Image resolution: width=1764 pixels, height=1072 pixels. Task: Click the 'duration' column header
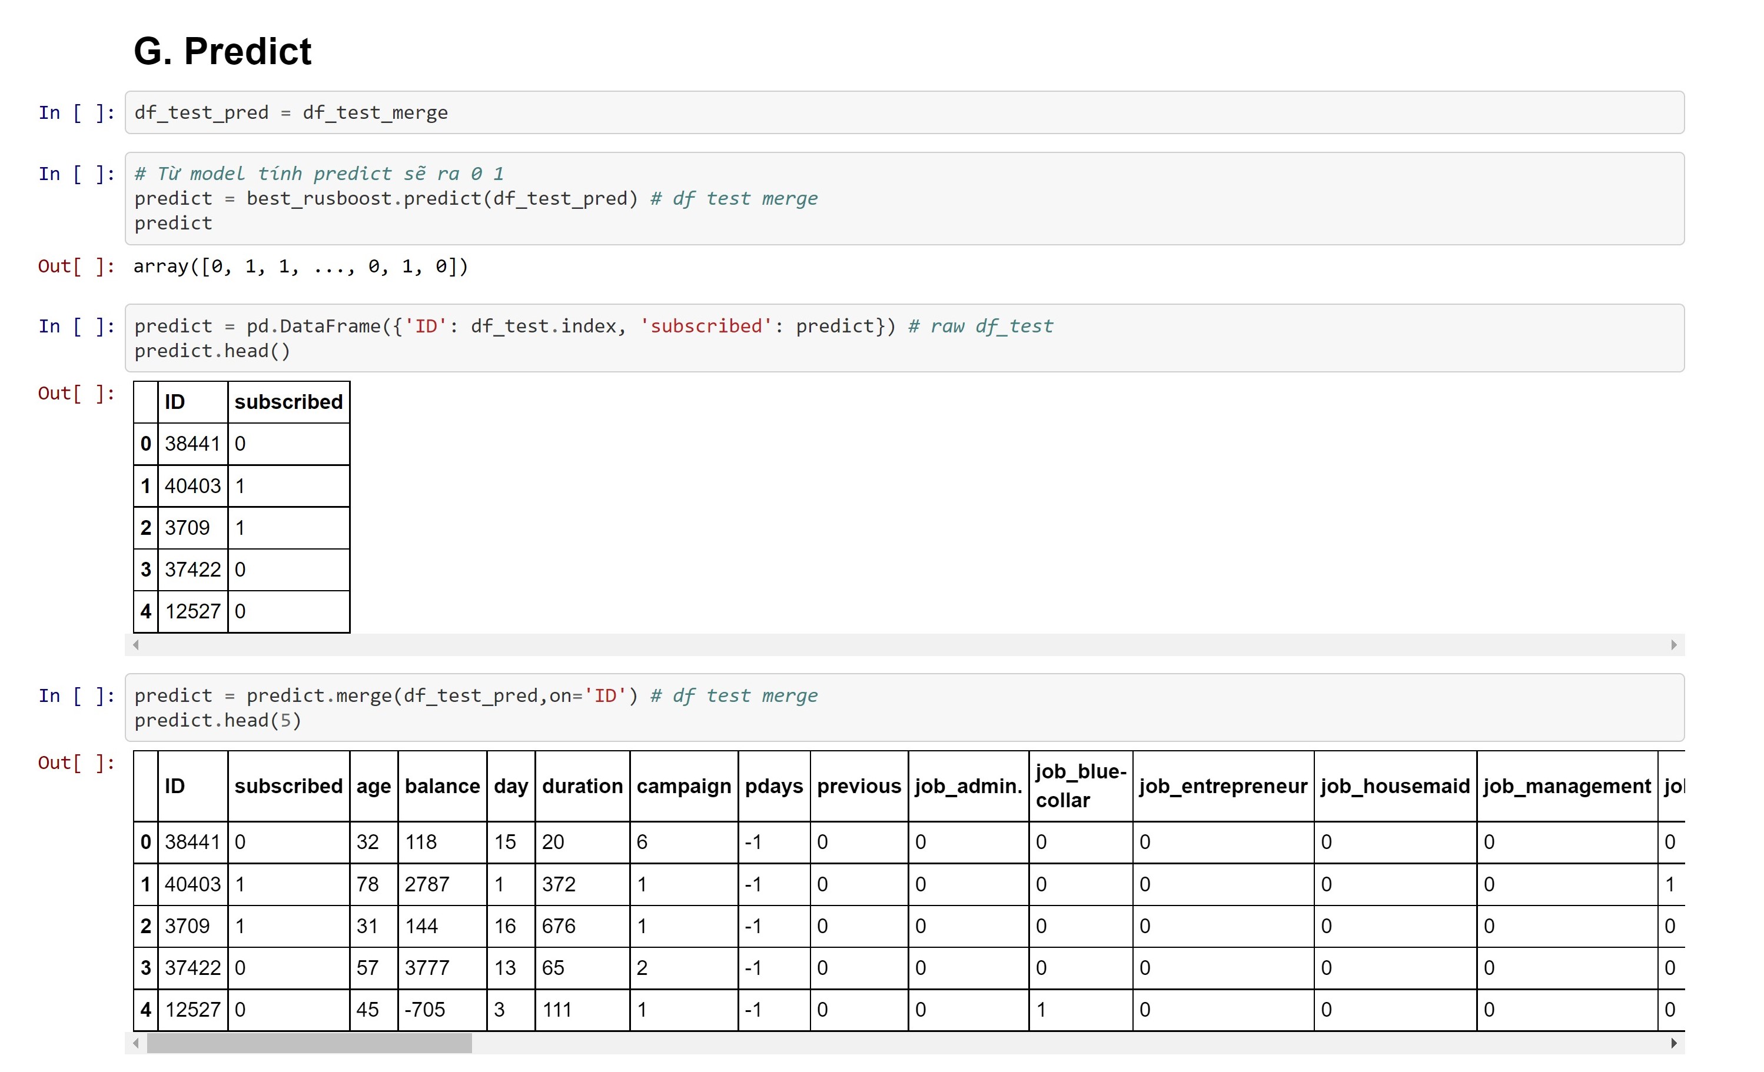pos(582,785)
